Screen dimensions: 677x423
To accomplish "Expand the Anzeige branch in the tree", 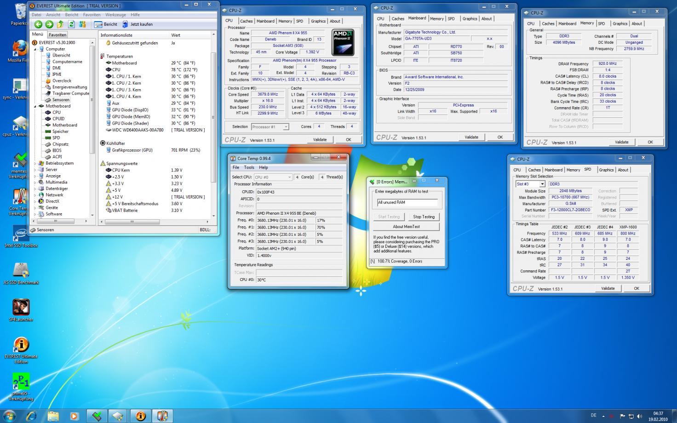I will 35,176.
